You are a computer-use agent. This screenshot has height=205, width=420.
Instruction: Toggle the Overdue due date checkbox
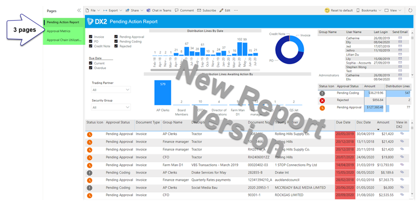91,68
